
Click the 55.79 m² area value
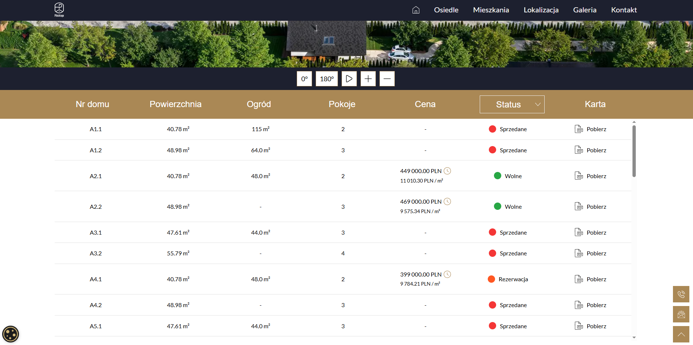click(x=178, y=254)
